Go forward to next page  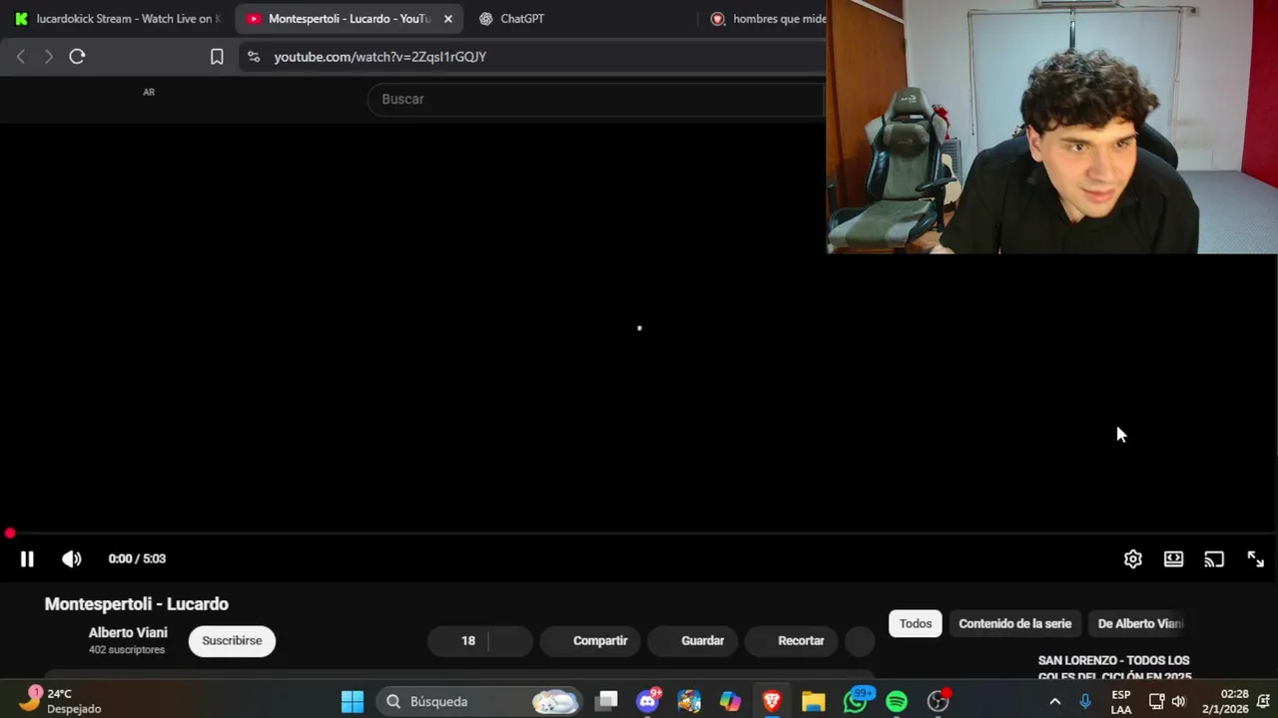pos(48,57)
